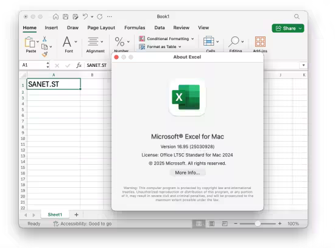335x248 pixels.
Task: Click the Paste clipboard icon
Action: pos(30,42)
